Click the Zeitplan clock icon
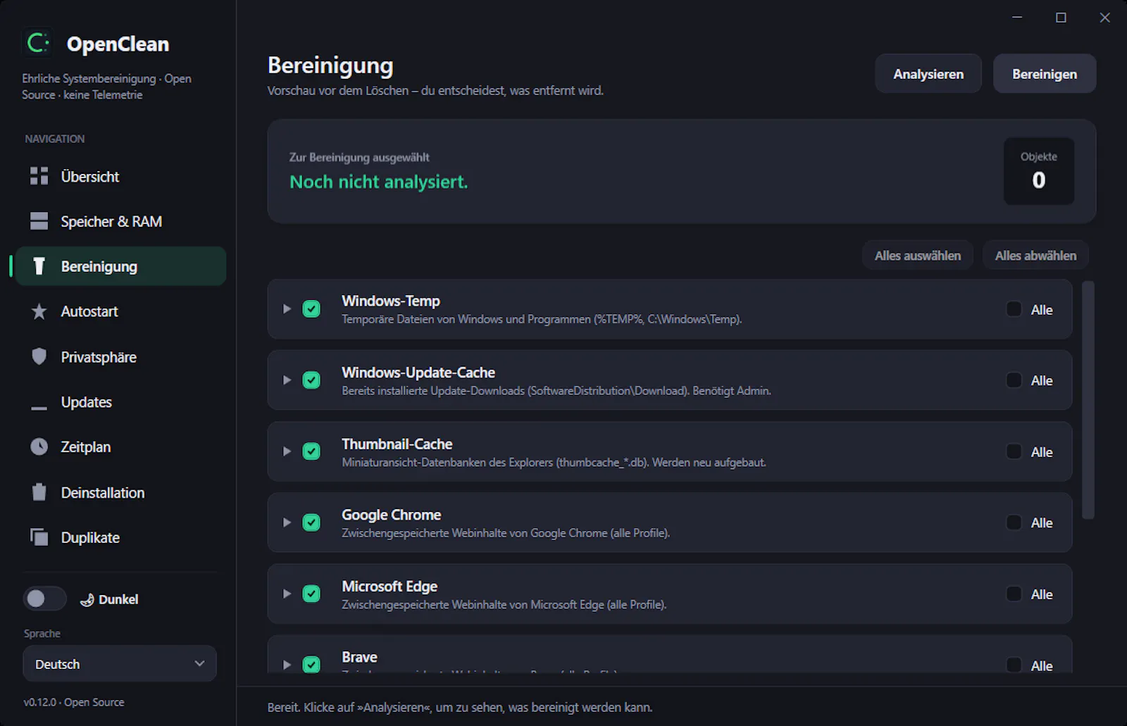 tap(39, 446)
